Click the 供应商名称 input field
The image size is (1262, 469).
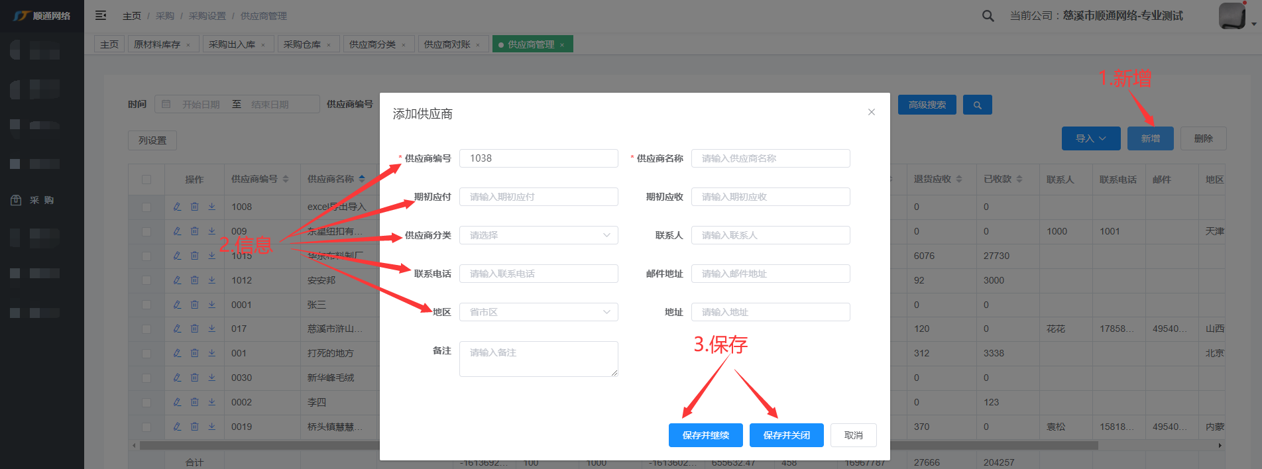click(x=770, y=158)
